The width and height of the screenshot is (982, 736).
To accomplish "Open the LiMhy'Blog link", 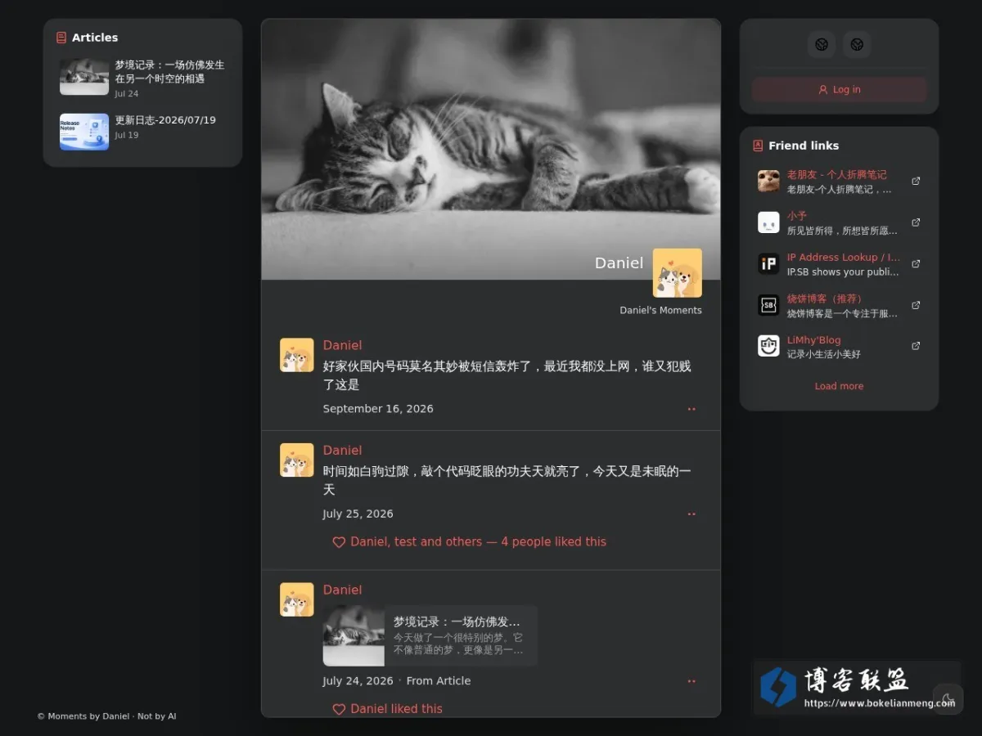I will click(813, 340).
